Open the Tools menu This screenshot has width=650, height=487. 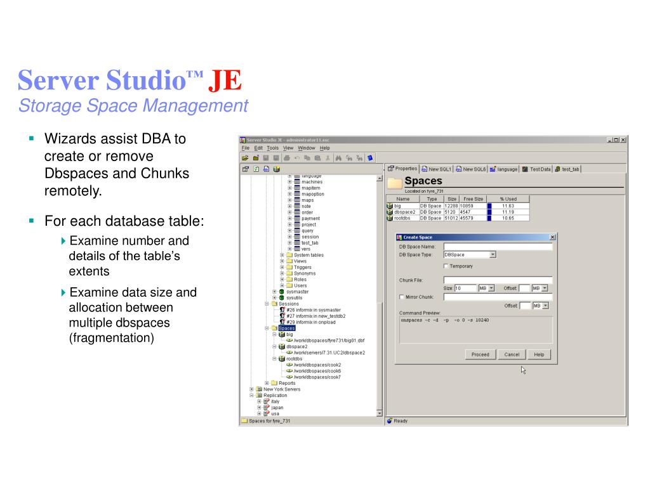272,148
